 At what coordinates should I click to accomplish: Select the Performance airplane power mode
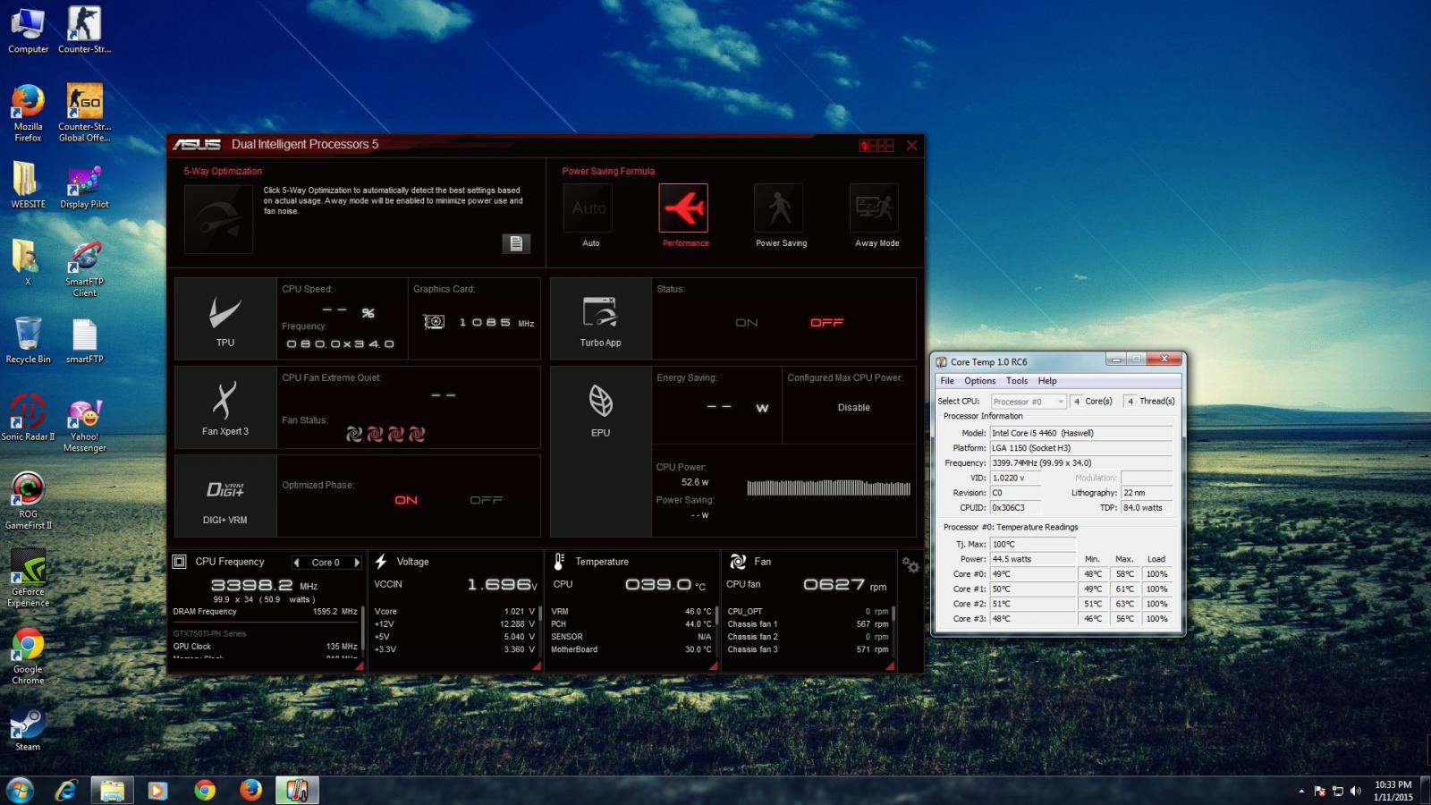[683, 208]
